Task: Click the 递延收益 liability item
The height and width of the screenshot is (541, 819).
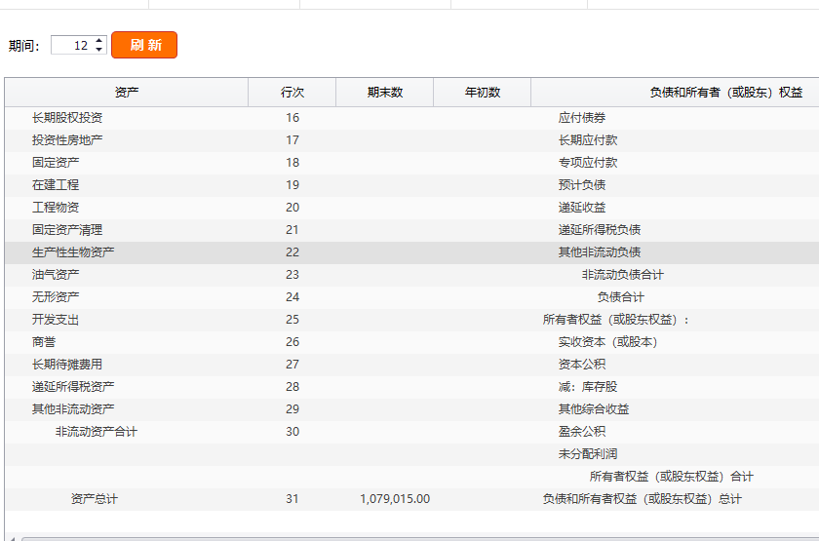Action: 582,208
